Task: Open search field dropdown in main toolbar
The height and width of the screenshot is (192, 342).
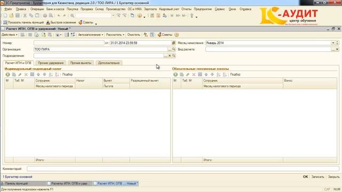Action: click(113, 15)
